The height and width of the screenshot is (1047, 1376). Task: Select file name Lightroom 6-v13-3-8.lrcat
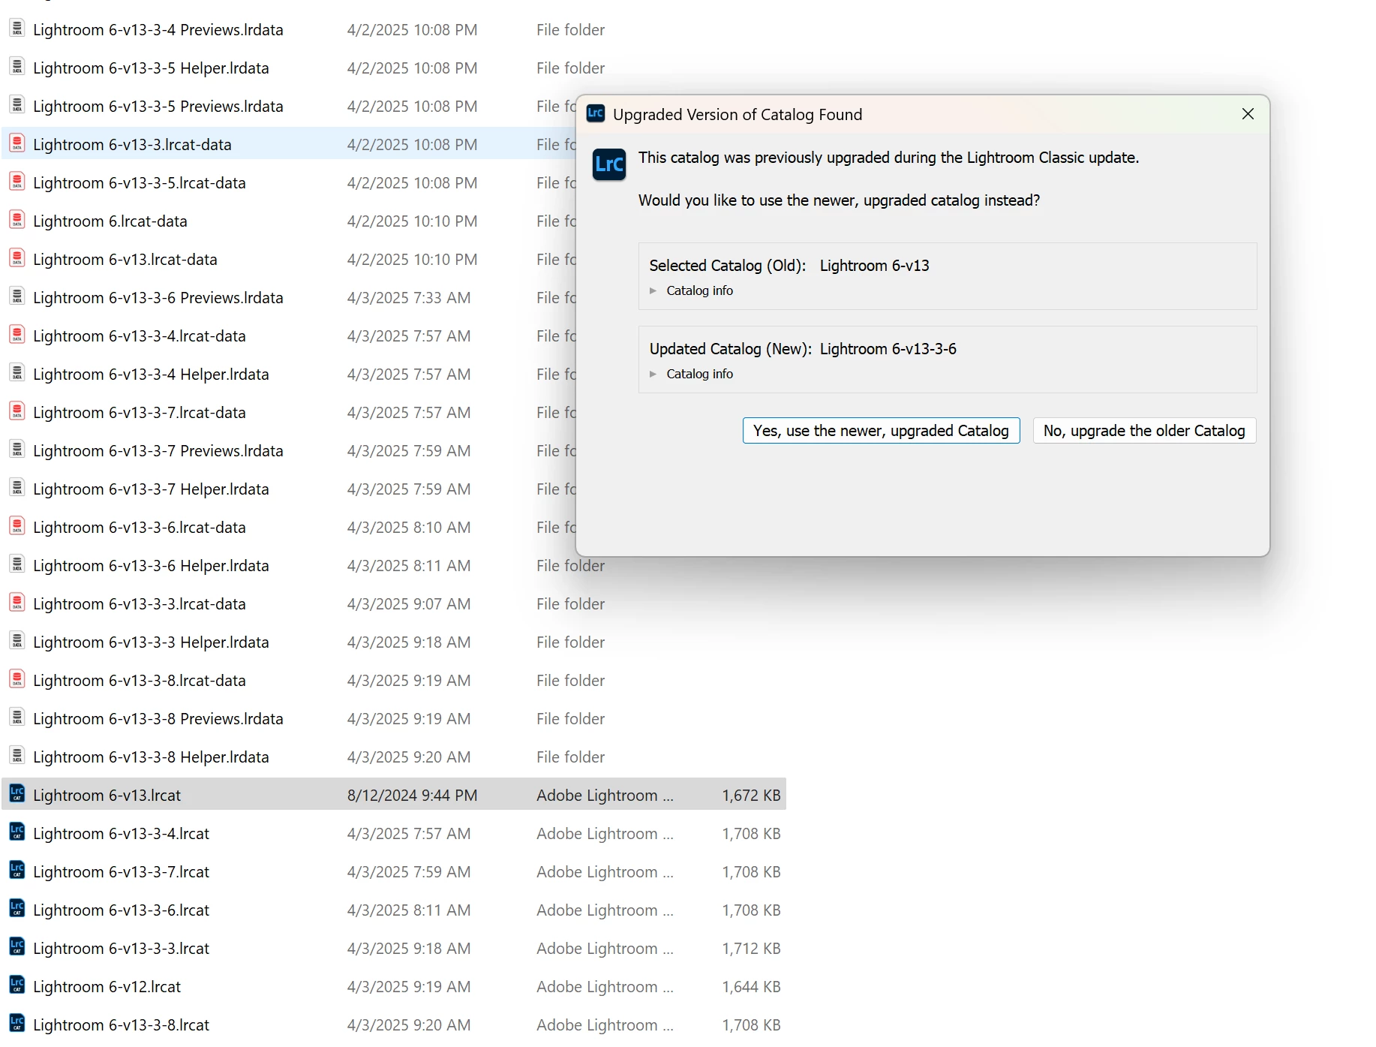click(122, 1025)
